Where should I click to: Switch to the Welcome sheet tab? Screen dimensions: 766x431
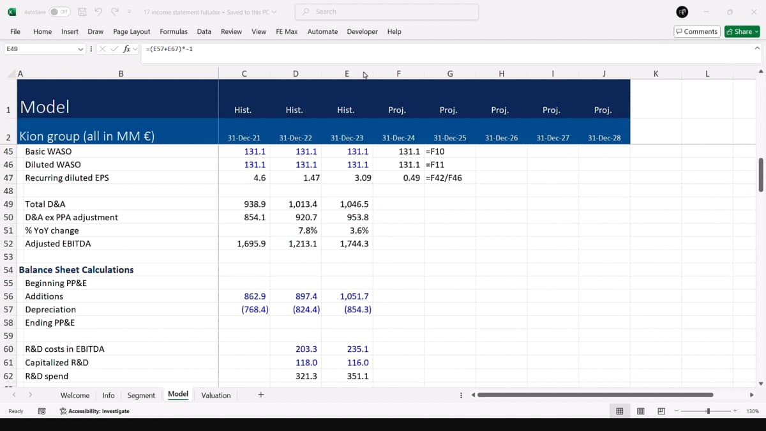click(x=75, y=395)
